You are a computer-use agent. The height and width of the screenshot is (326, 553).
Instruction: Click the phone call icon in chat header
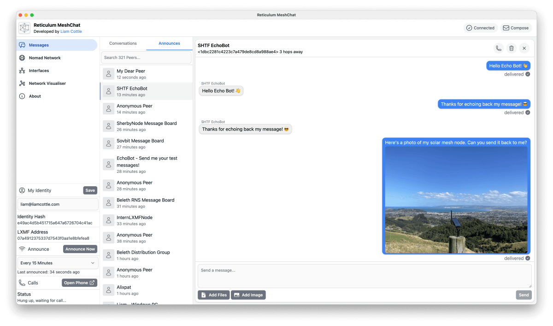click(498, 48)
